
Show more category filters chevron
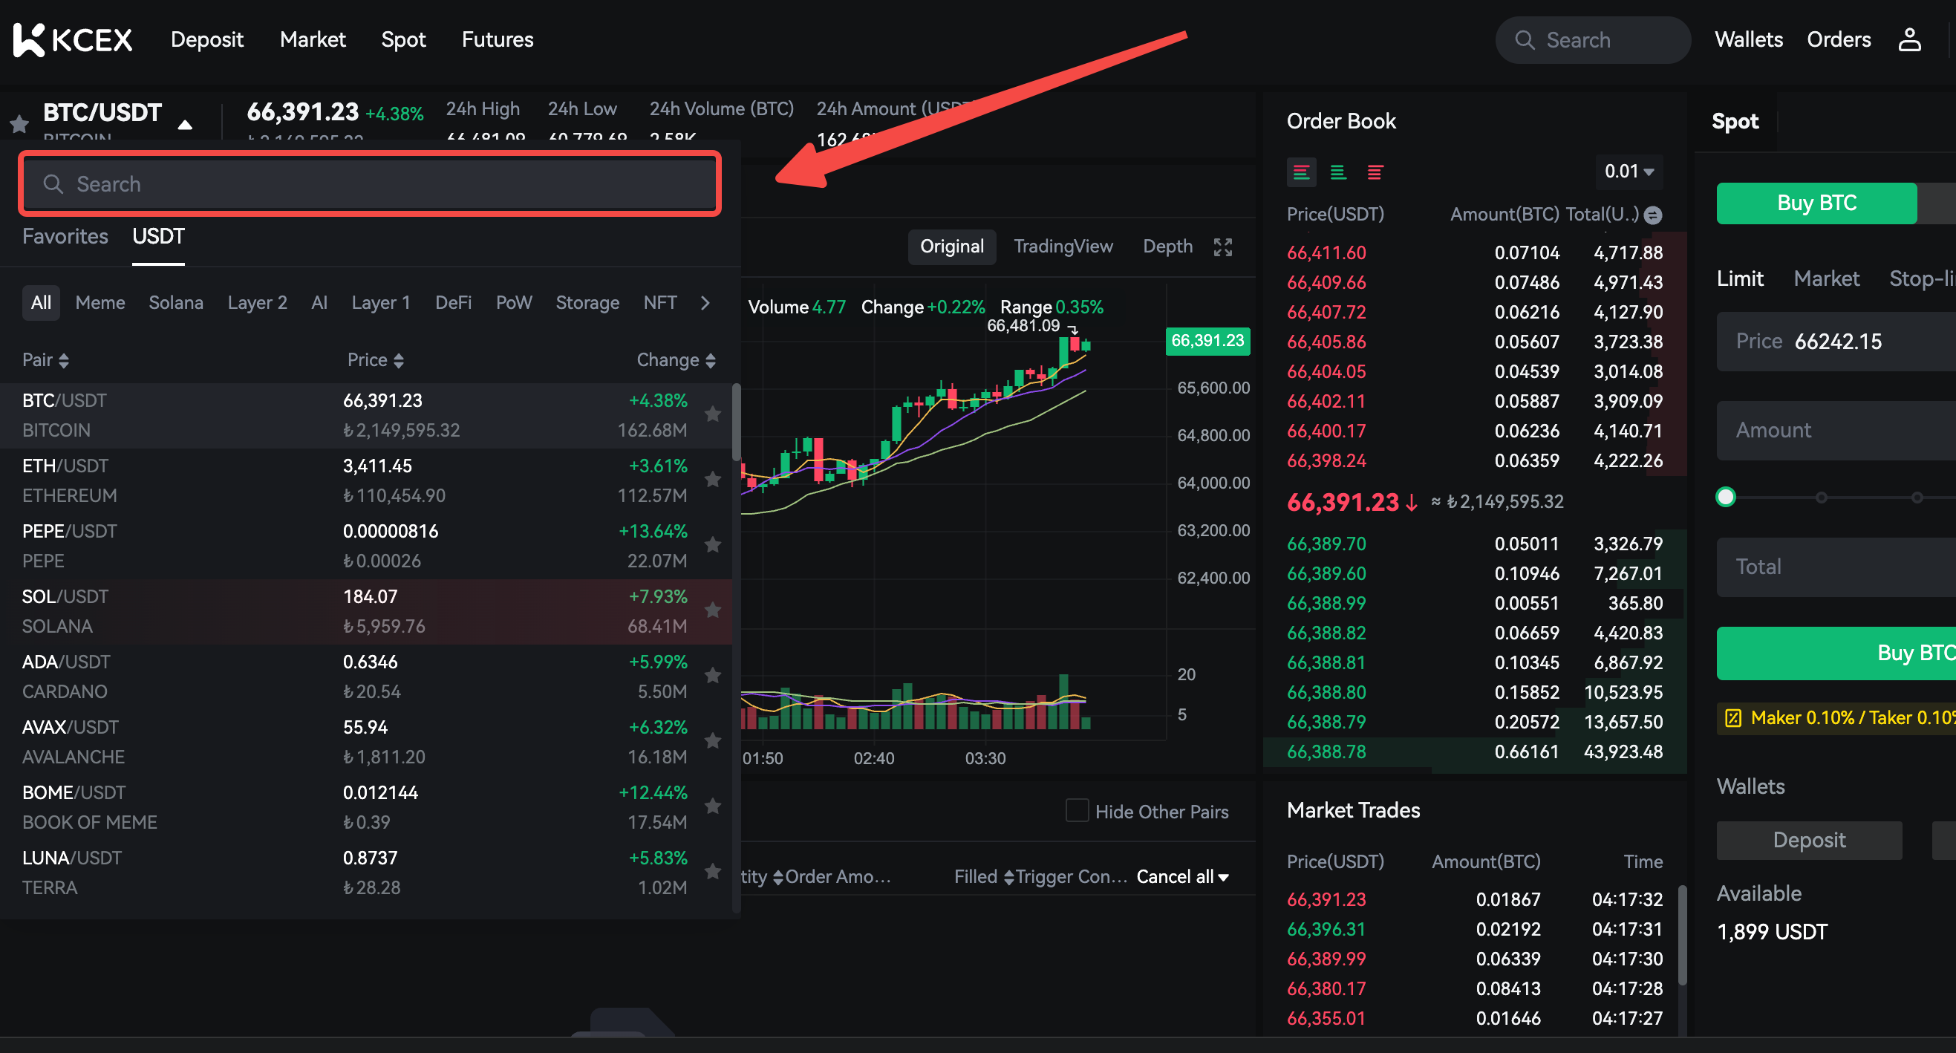click(x=705, y=303)
